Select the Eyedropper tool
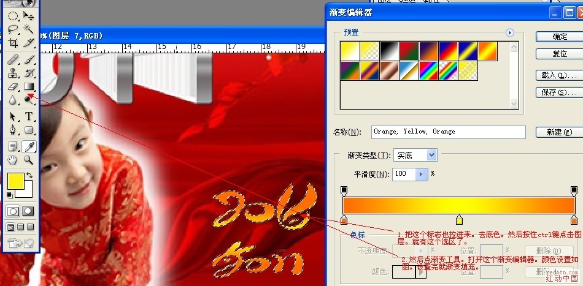Image resolution: width=583 pixels, height=286 pixels. [28, 147]
